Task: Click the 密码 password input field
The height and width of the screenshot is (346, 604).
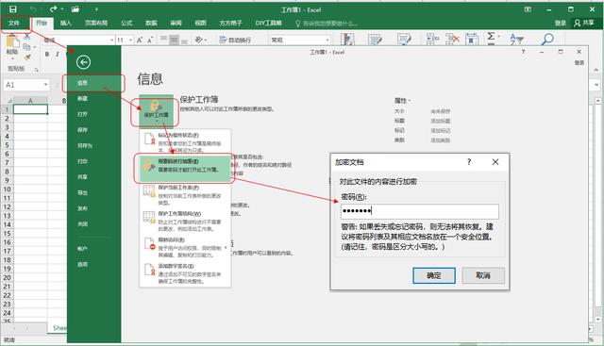Action: (x=419, y=211)
